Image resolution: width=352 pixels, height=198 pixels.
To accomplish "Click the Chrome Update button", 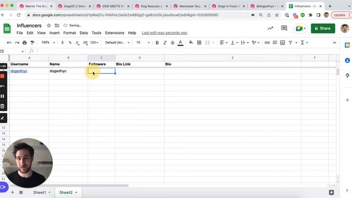I will pos(341,15).
